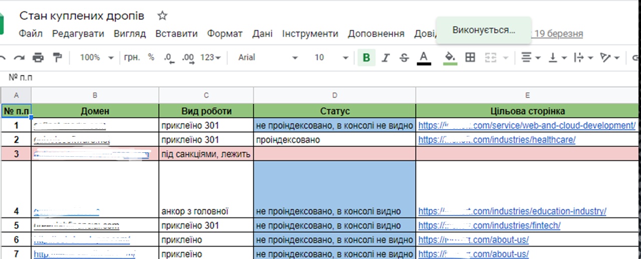Select the Домен header cell

95,111
